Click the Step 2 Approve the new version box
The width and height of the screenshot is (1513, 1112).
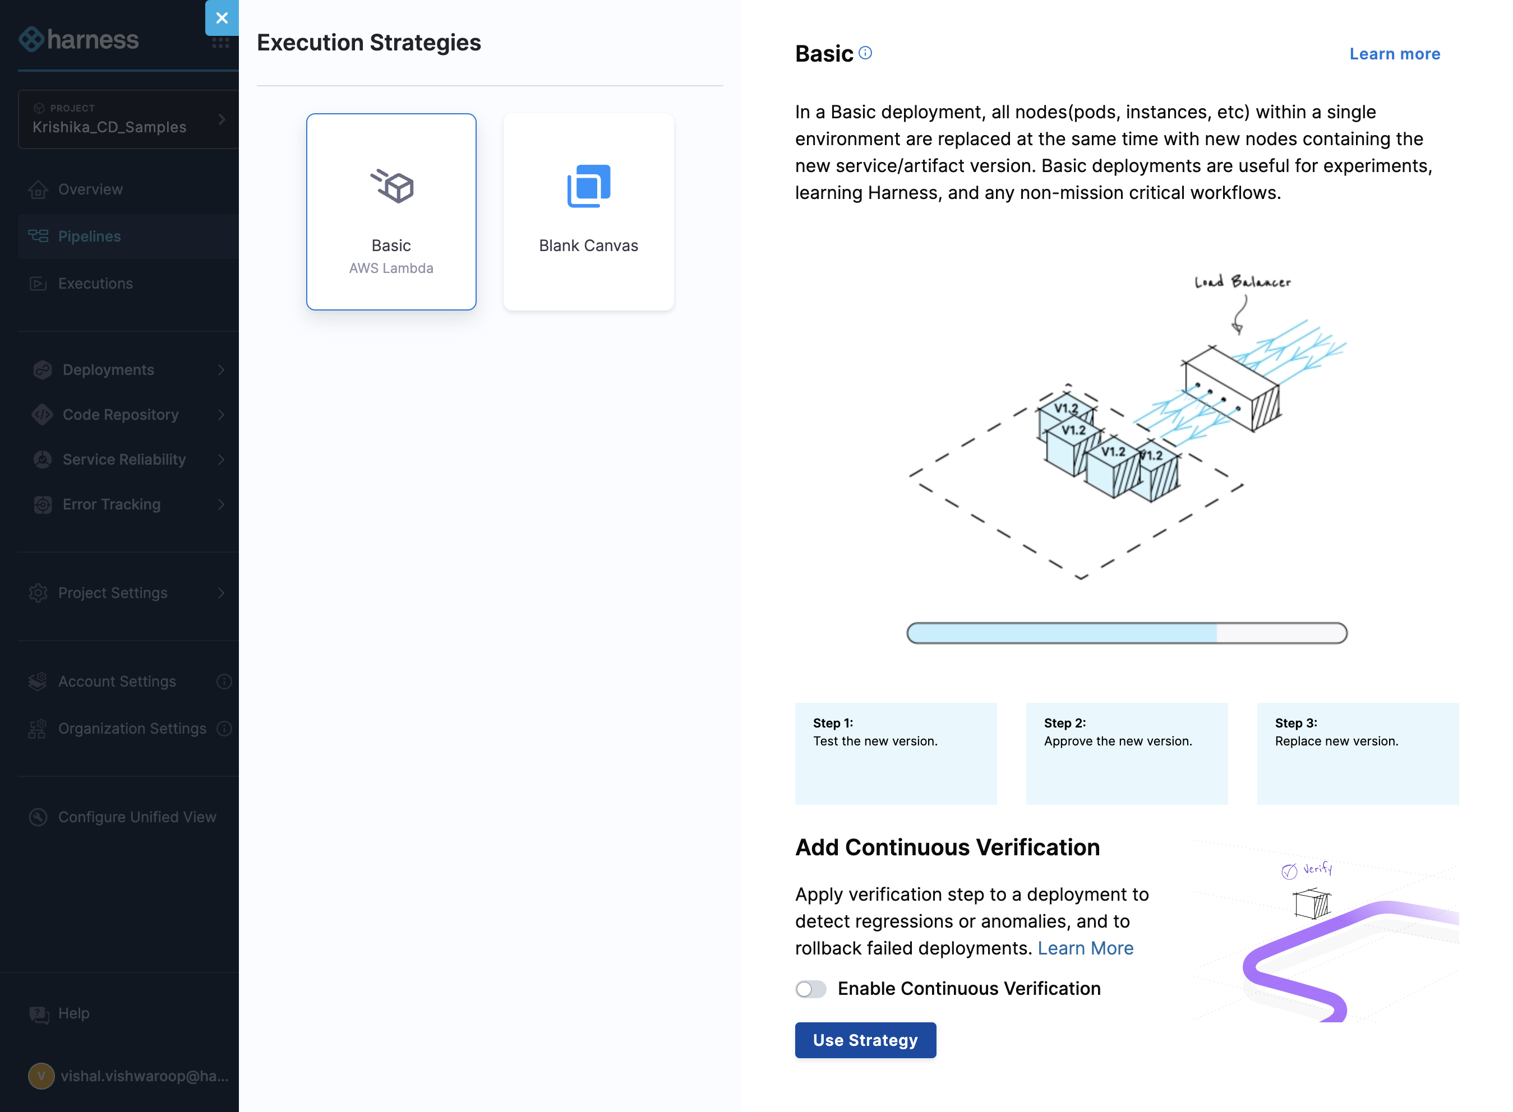pos(1127,753)
